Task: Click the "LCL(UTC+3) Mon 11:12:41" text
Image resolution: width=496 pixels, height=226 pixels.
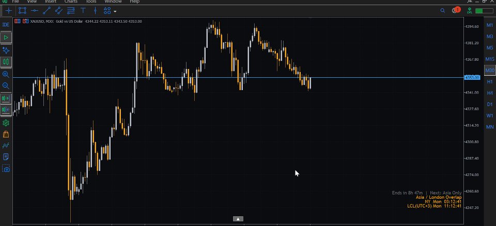Action: pyautogui.click(x=435, y=206)
